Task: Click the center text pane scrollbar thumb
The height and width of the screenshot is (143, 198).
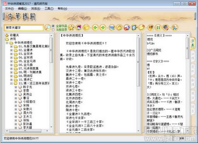Action: (x=138, y=62)
